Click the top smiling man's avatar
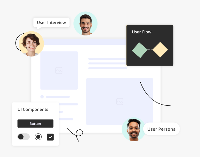This screenshot has width=200, height=157. point(85,24)
